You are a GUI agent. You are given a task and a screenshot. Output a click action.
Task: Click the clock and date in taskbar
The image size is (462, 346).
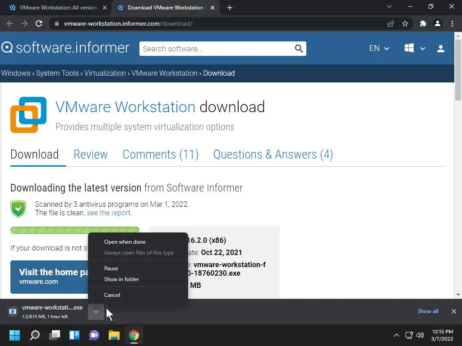pos(442,335)
